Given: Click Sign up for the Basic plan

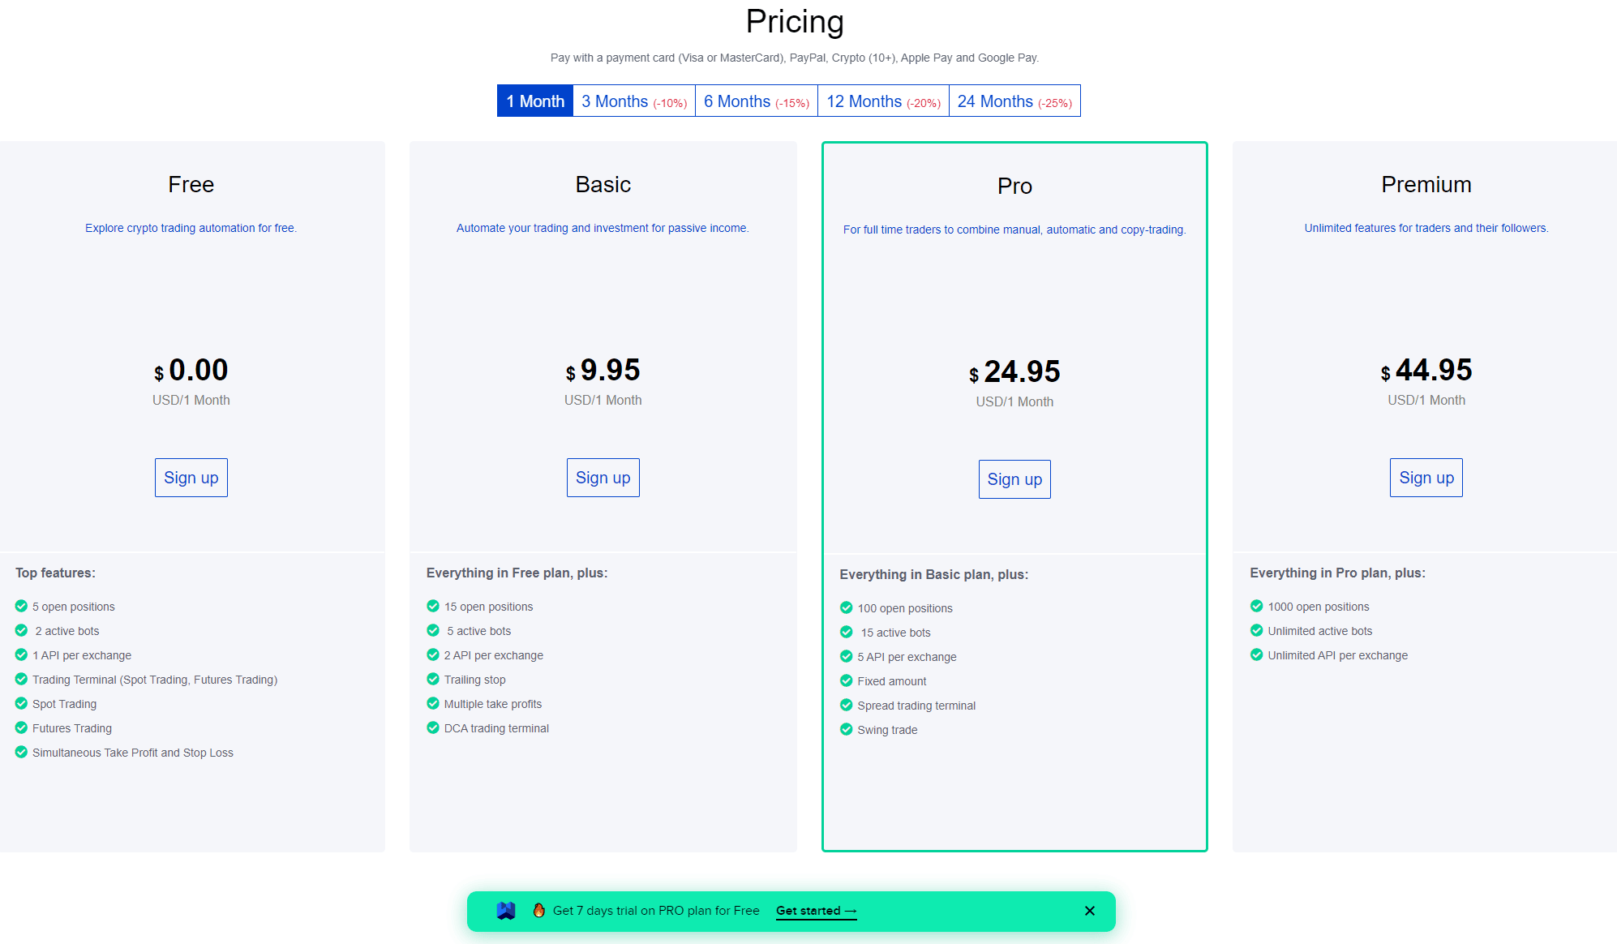Looking at the screenshot, I should point(603,478).
